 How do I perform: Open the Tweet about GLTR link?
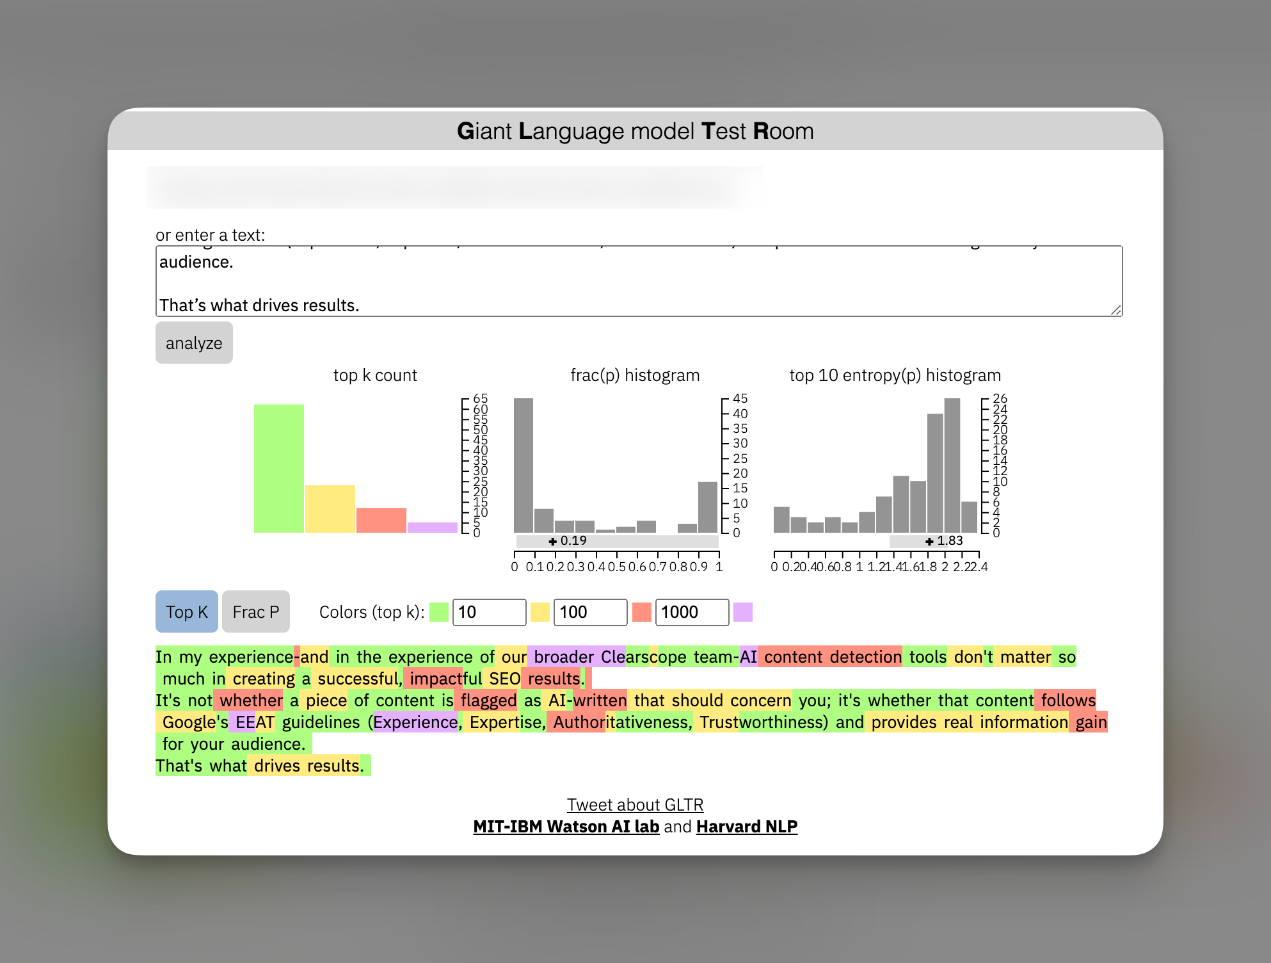(x=635, y=805)
